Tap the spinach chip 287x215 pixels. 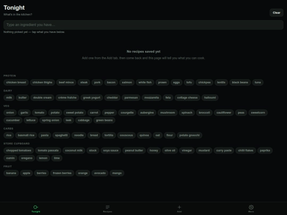coord(187,113)
